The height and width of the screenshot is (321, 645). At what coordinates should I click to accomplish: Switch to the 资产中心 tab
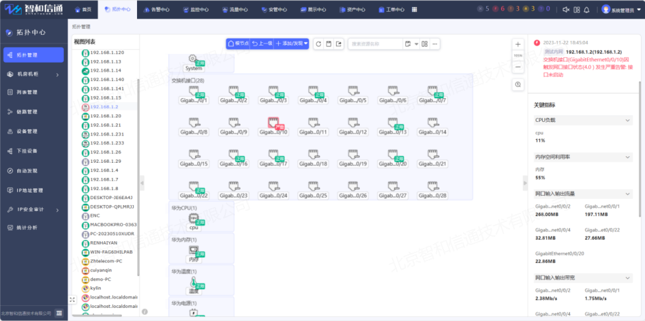coord(352,9)
